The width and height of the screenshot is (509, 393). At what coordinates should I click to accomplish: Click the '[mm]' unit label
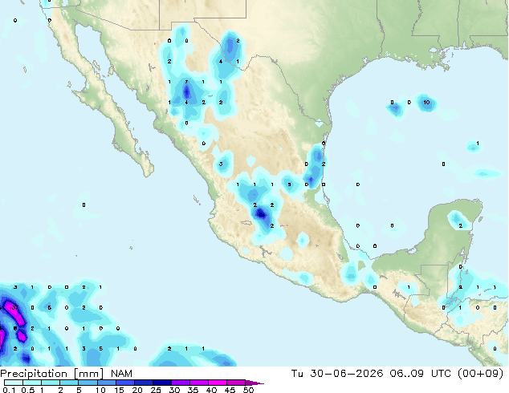pyautogui.click(x=88, y=374)
